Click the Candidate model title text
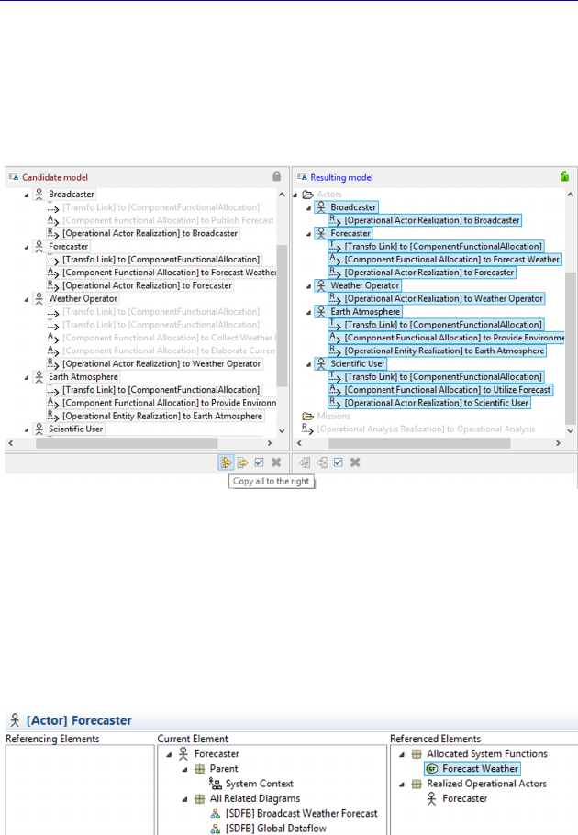The height and width of the screenshot is (835, 578). tap(55, 177)
